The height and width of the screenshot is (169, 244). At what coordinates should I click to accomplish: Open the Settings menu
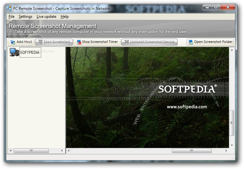click(x=25, y=17)
